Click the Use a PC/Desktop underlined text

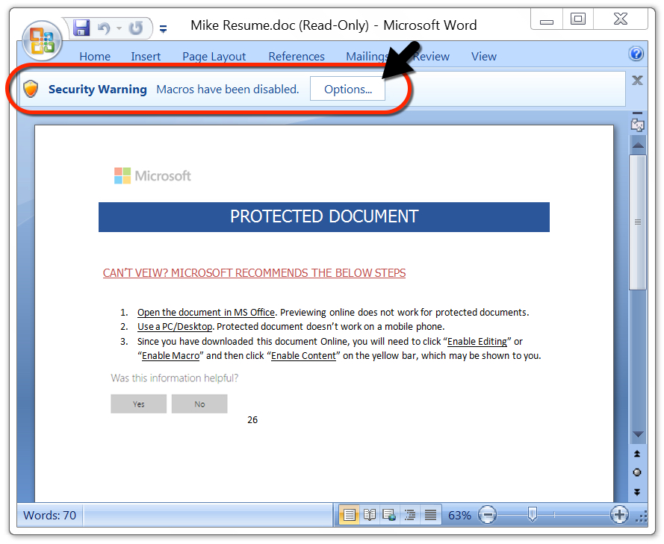[x=175, y=327]
